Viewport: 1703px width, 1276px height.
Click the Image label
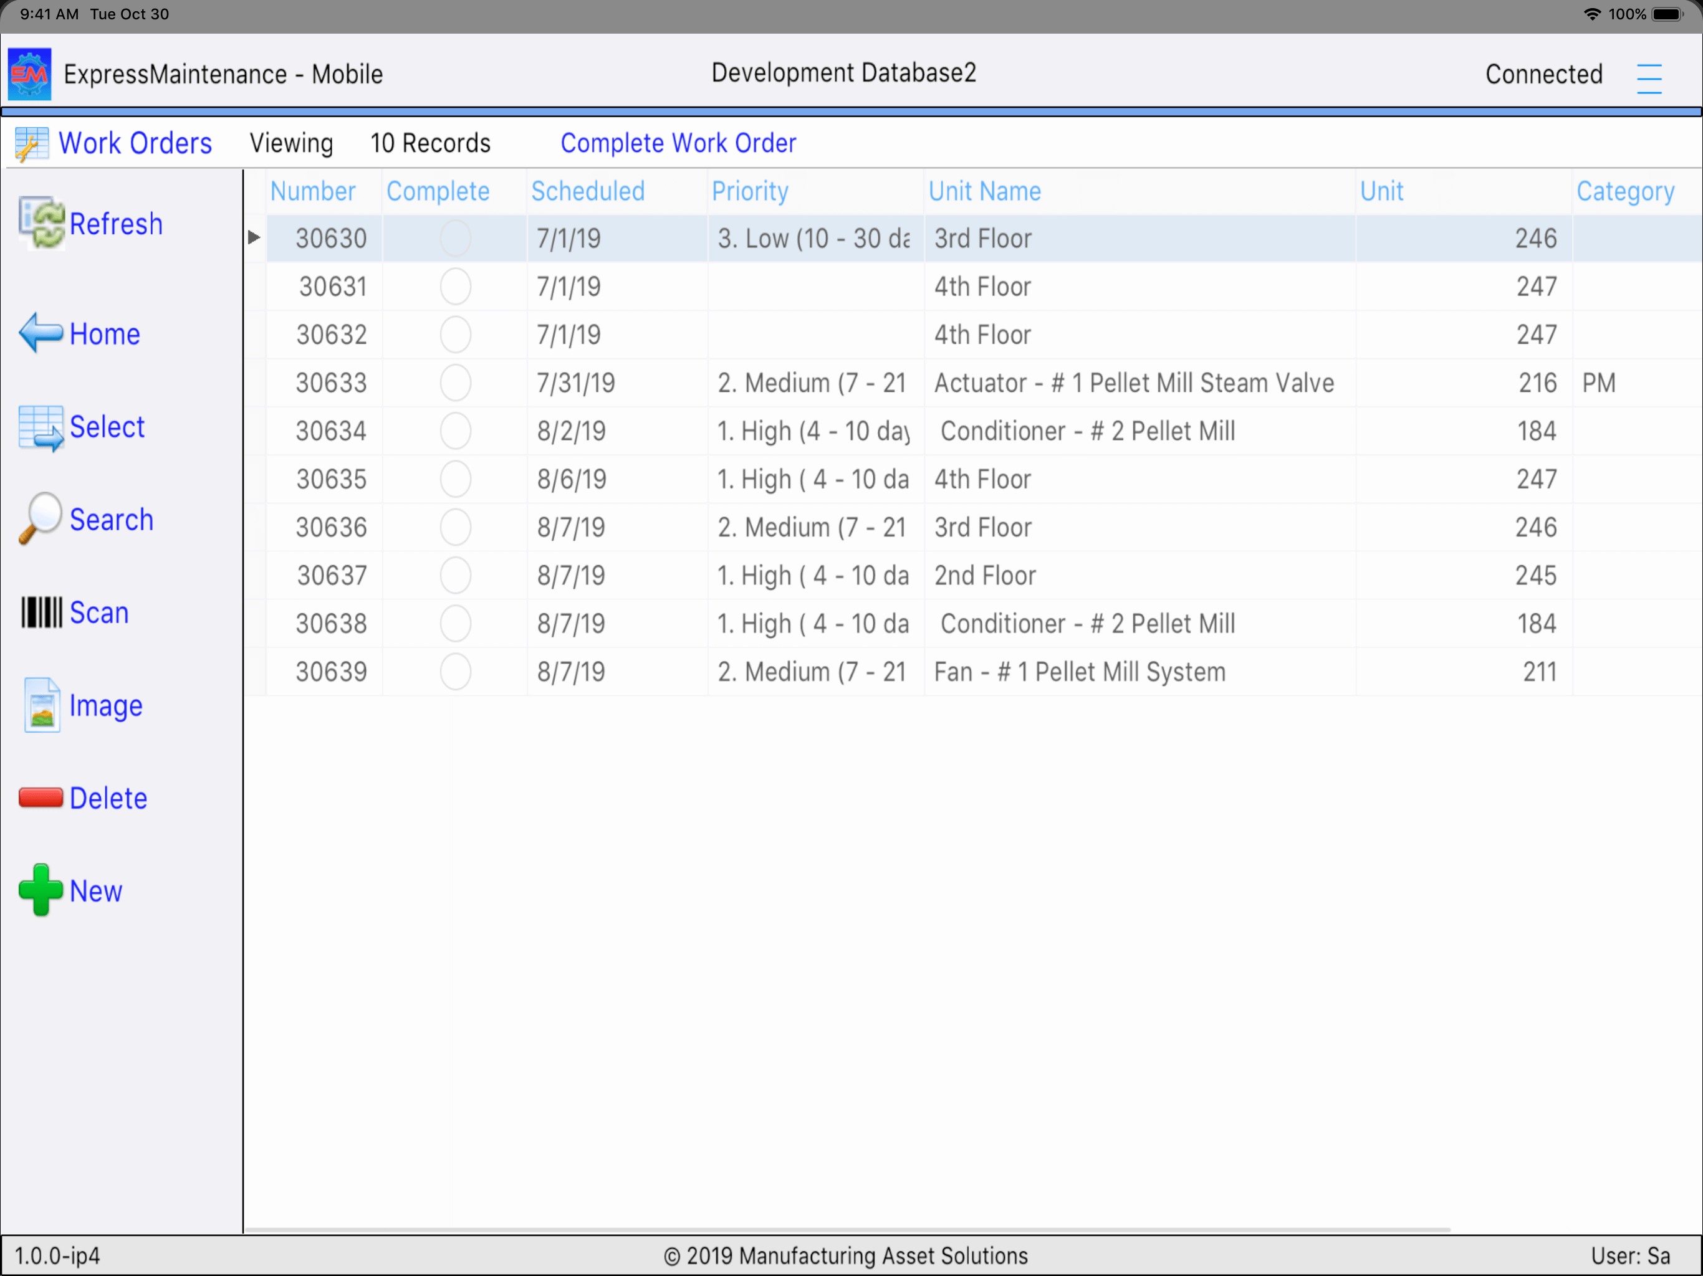point(106,707)
